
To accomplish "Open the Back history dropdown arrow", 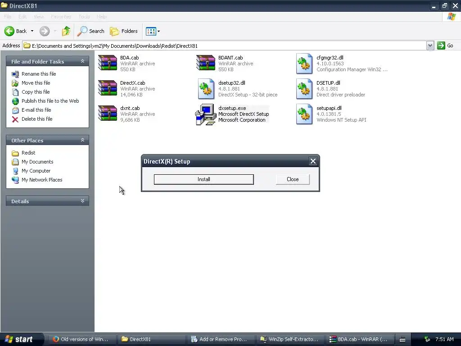I will point(32,31).
